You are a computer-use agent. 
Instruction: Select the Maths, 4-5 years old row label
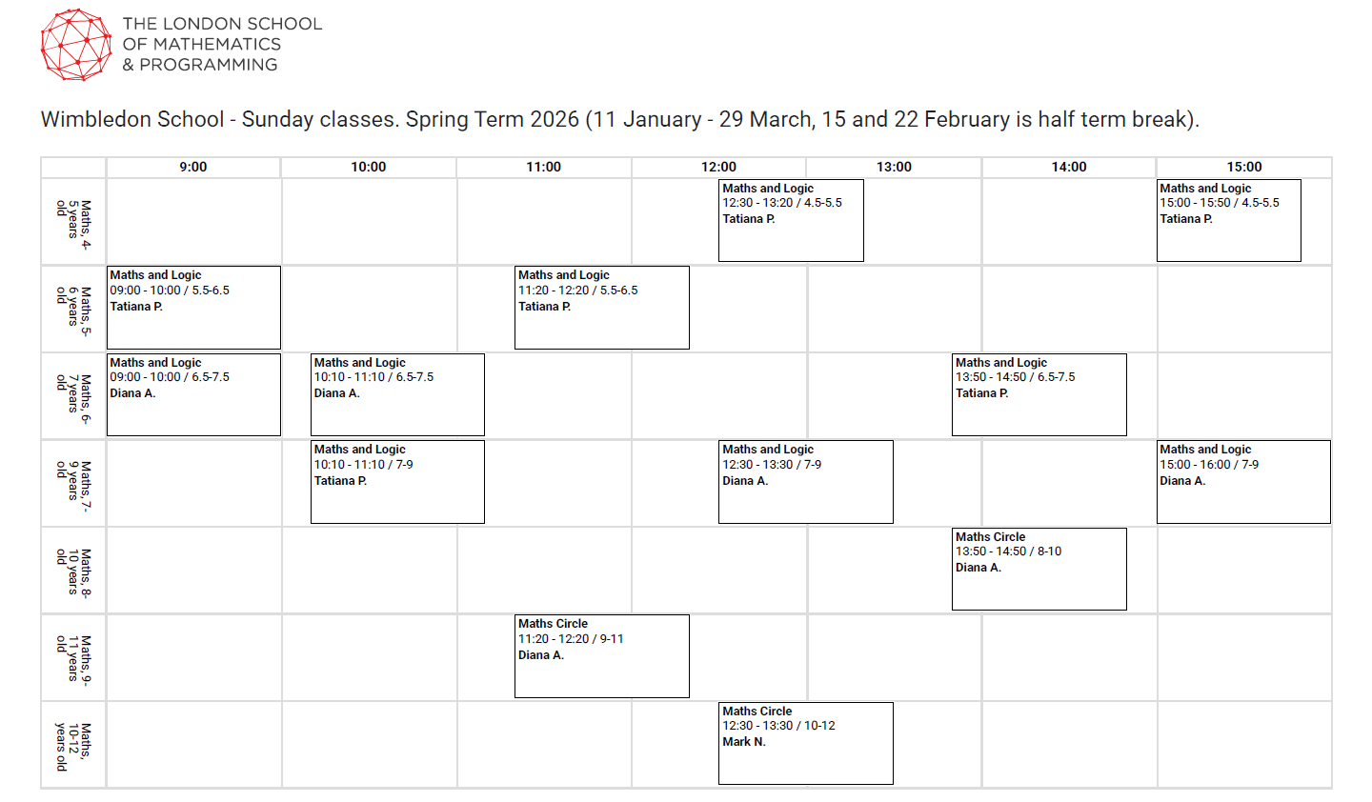(73, 220)
